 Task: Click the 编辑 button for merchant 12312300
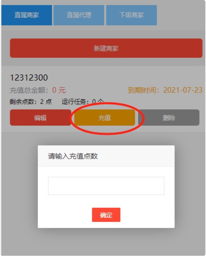pos(41,118)
